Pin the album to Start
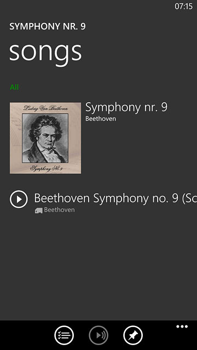 click(133, 335)
